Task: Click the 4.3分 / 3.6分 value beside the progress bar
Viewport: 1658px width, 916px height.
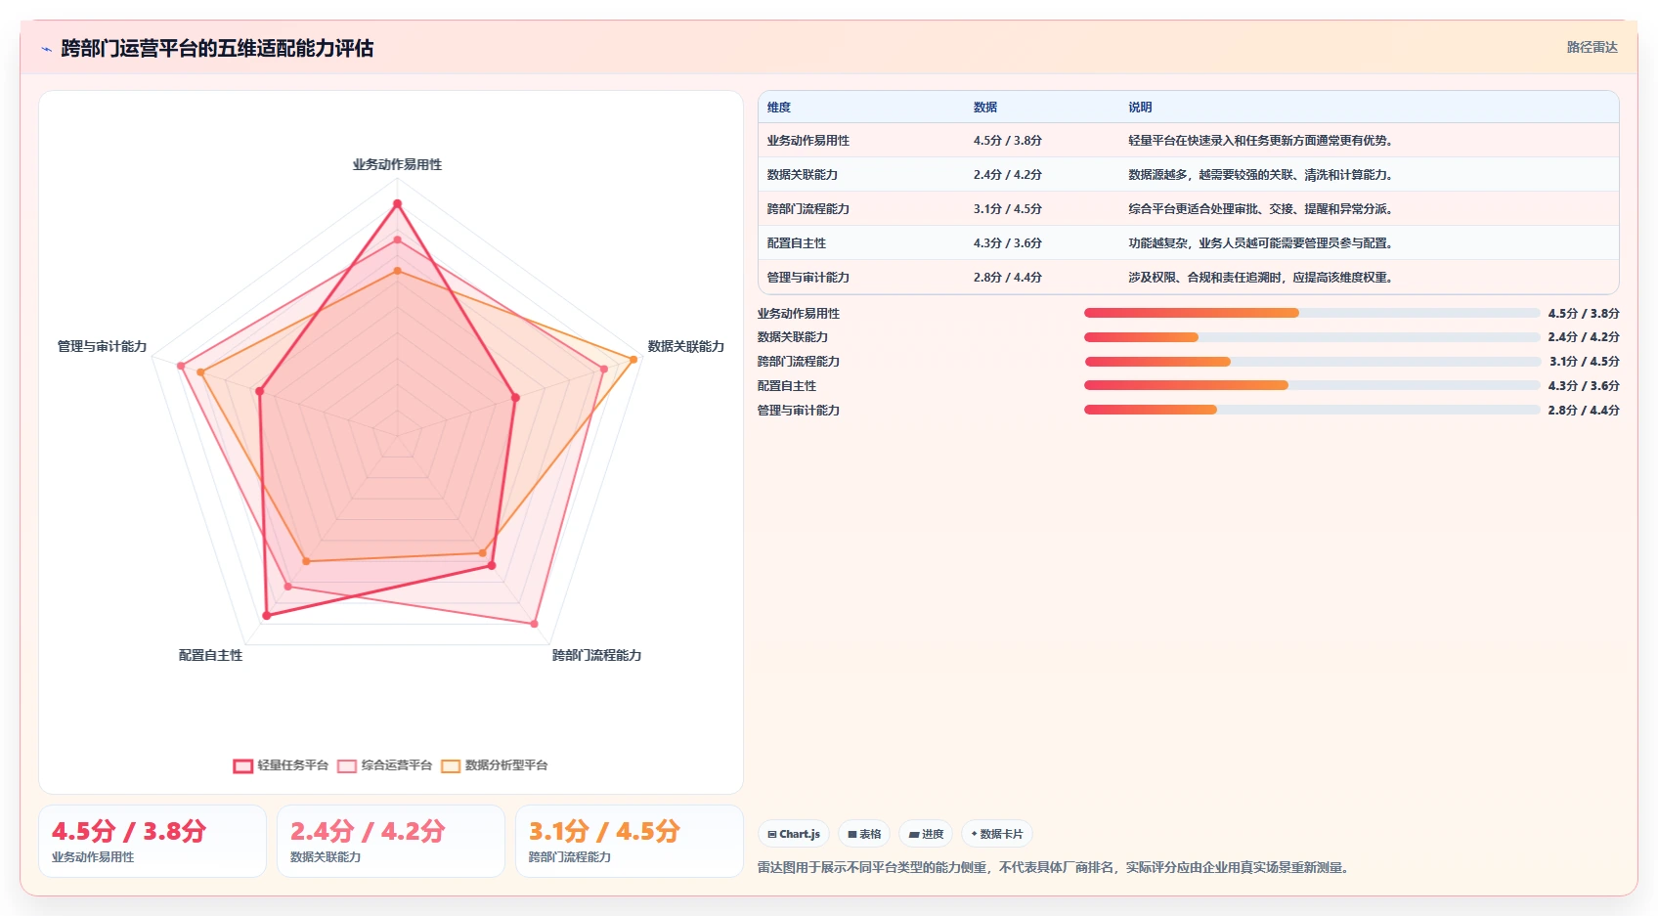Action: [1584, 386]
